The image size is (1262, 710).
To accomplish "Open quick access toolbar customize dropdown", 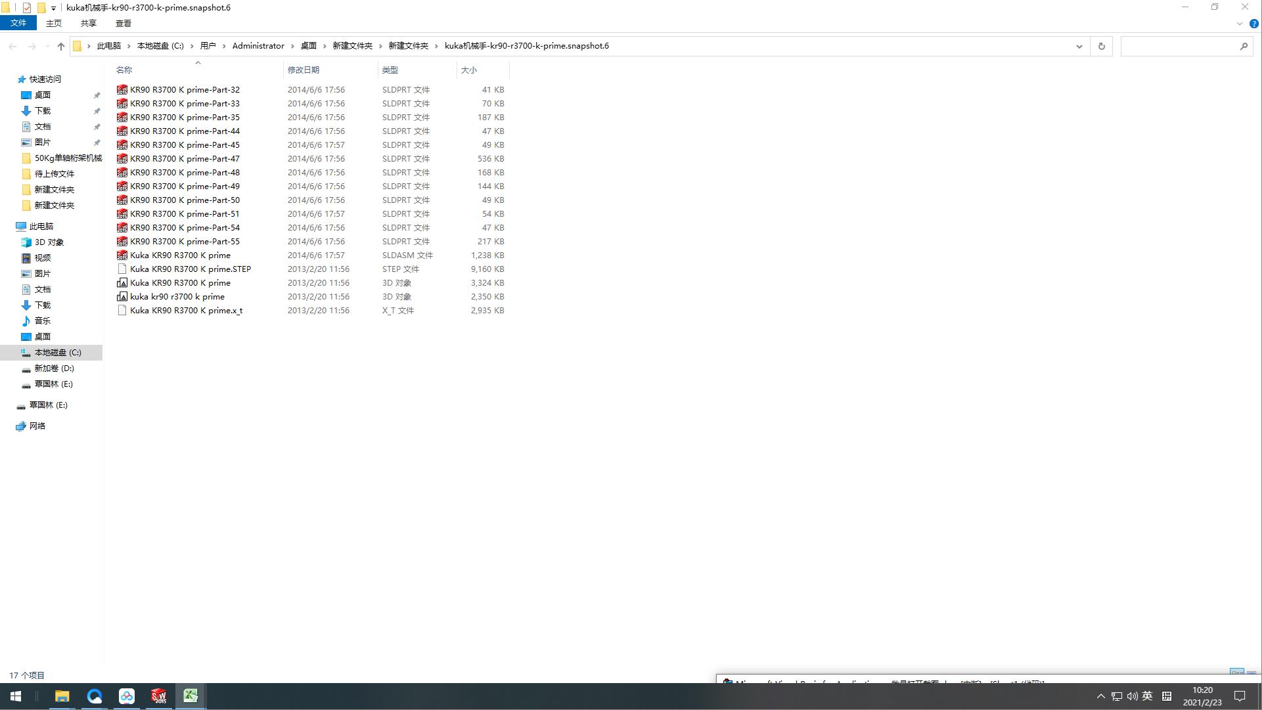I will [53, 8].
